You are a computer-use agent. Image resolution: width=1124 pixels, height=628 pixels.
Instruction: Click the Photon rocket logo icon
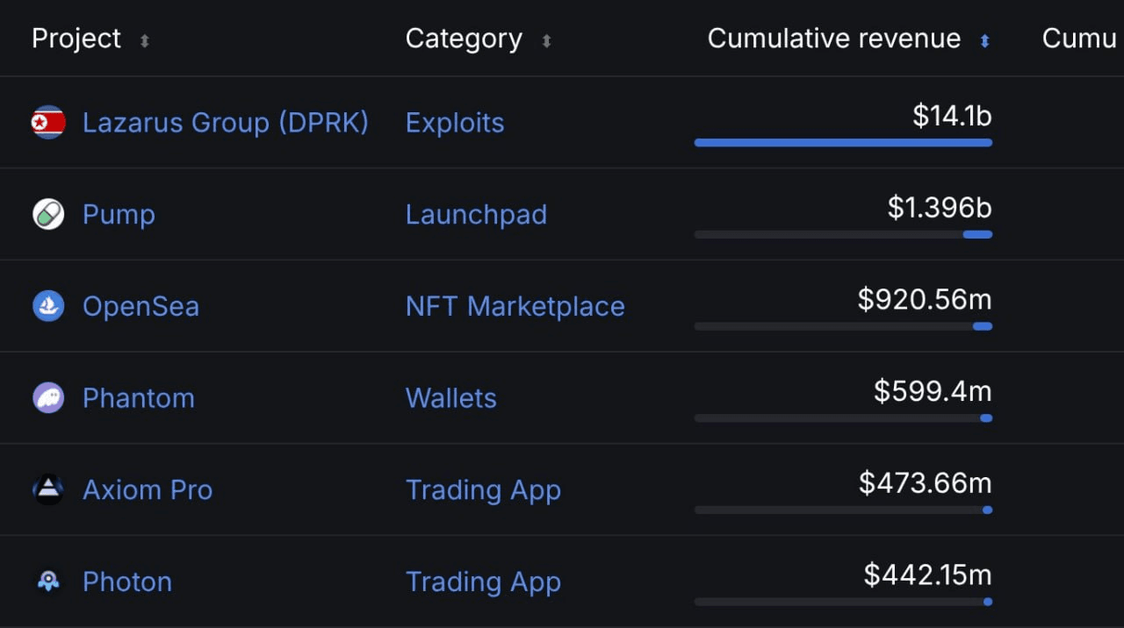pos(48,582)
